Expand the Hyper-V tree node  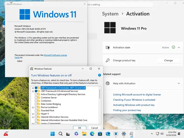(x=33, y=114)
